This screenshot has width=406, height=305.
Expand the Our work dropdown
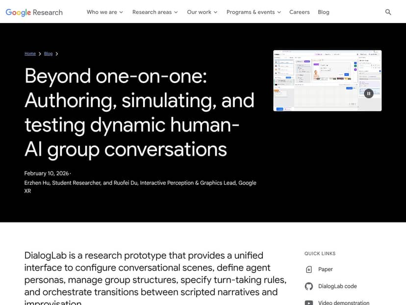[x=202, y=12]
